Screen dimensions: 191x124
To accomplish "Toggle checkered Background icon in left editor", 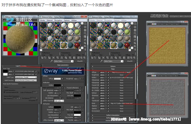I will pos(85,30).
